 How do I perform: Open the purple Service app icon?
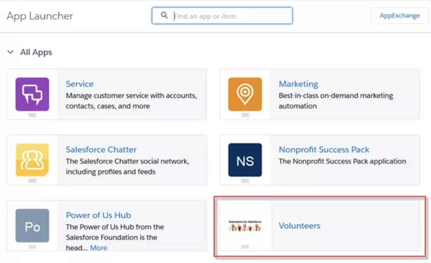[x=32, y=94]
